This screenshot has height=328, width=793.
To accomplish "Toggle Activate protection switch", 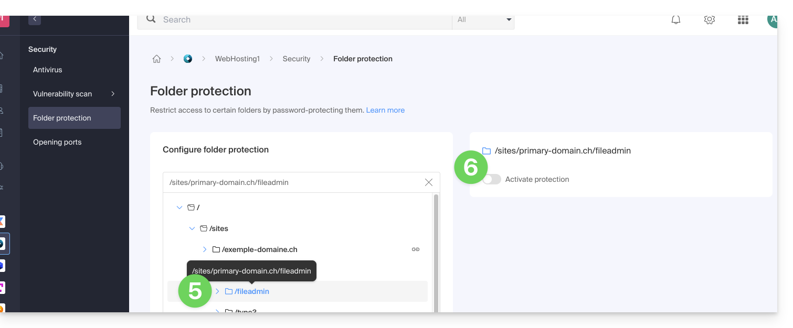I will coord(492,179).
